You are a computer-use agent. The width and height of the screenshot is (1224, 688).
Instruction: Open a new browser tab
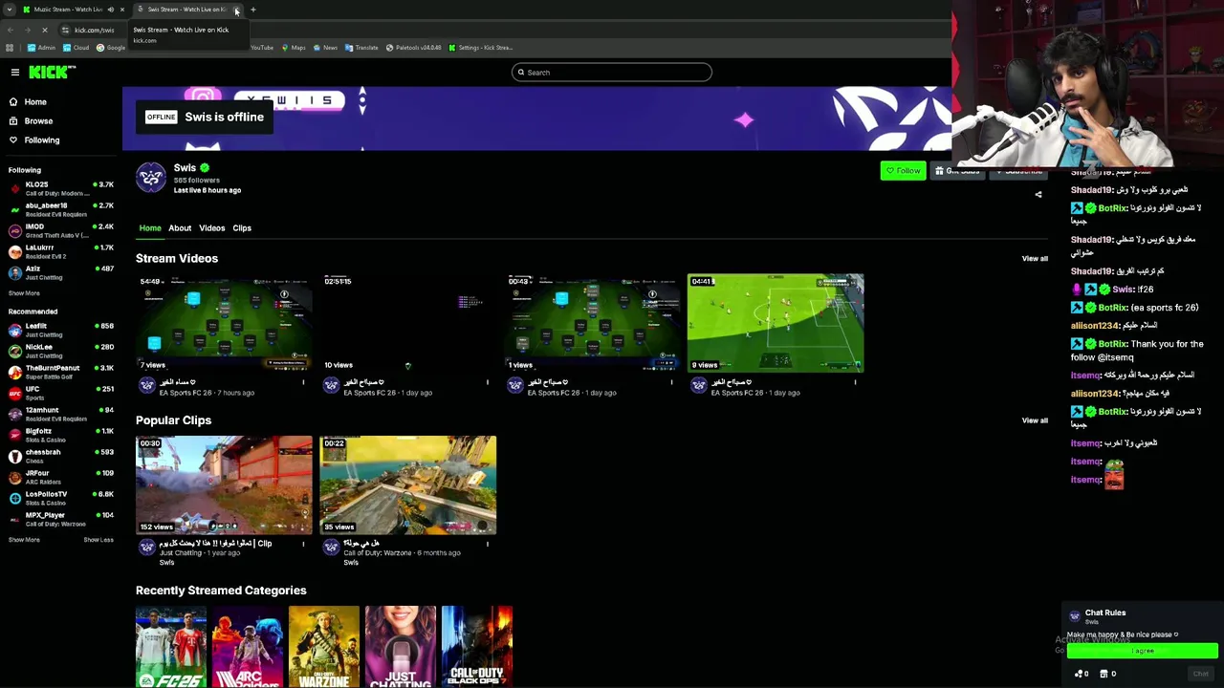pos(253,10)
